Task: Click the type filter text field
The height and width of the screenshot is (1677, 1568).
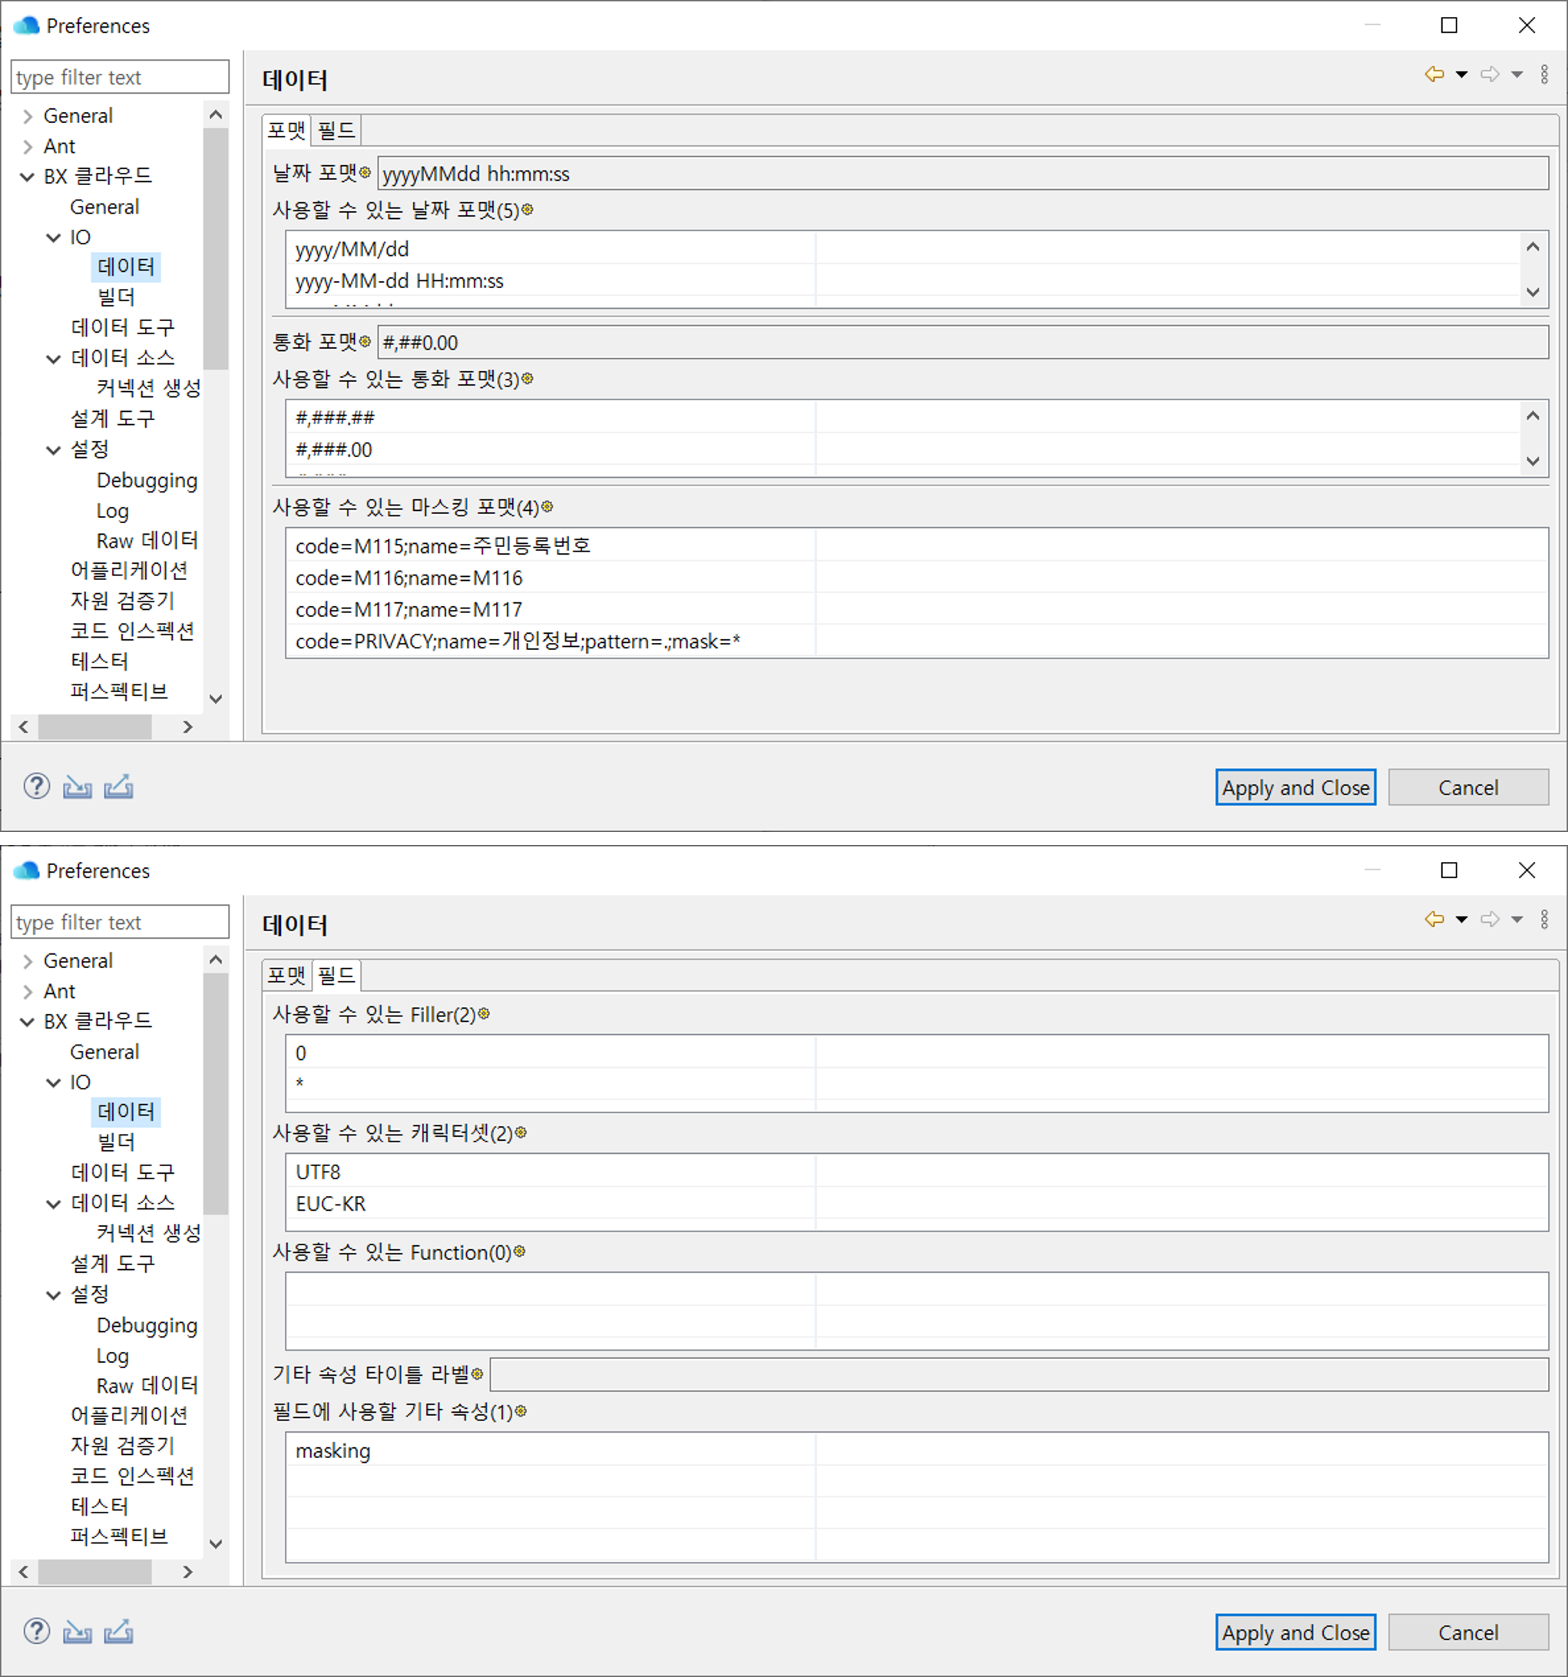Action: click(119, 77)
